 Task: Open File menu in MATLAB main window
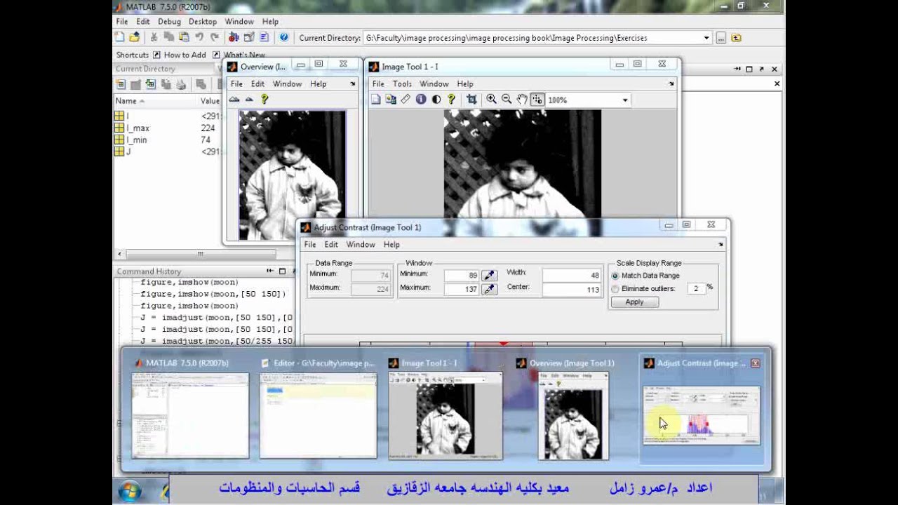(x=122, y=22)
